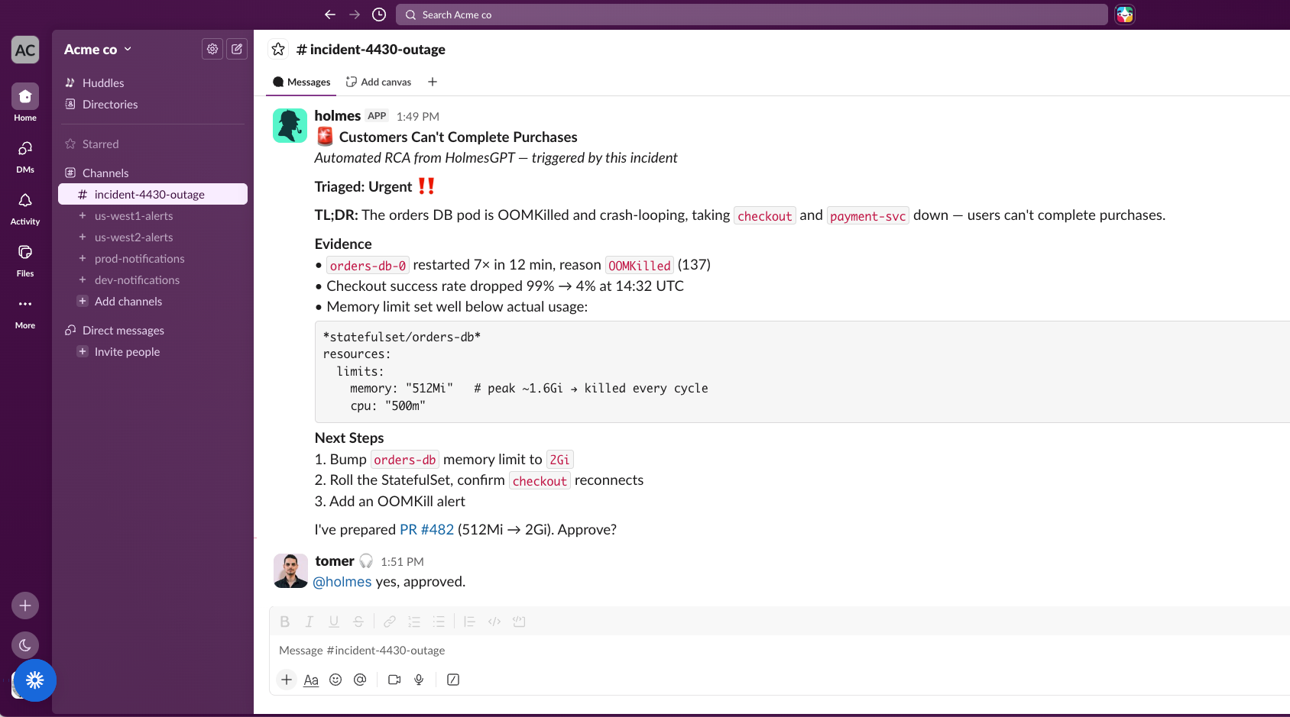This screenshot has width=1290, height=717.
Task: Compose a new message icon
Action: 237,49
